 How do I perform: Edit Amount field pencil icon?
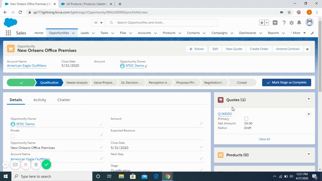pyautogui.click(x=201, y=123)
